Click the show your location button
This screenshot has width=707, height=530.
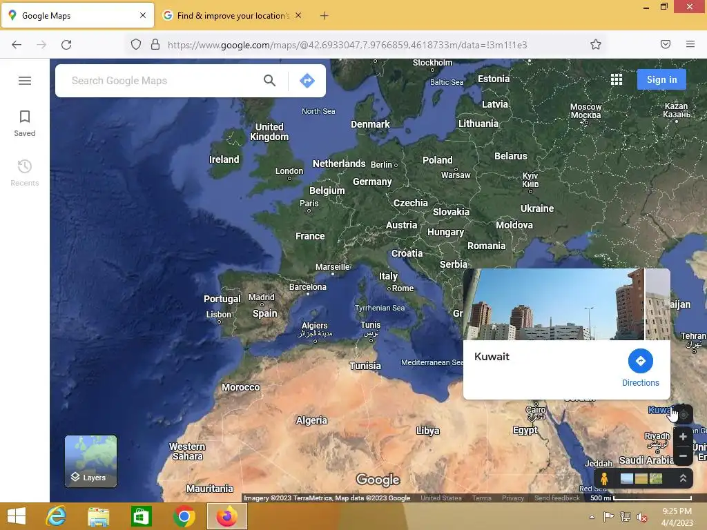click(x=684, y=414)
